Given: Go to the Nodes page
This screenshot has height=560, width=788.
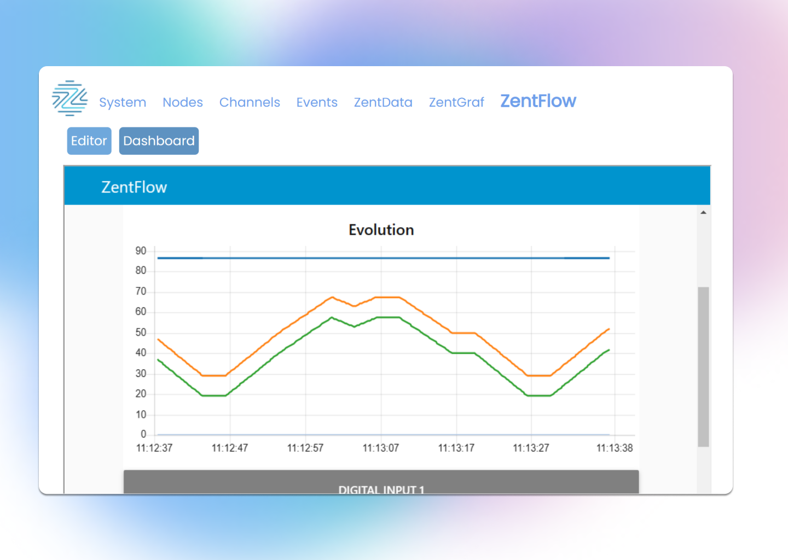Looking at the screenshot, I should tap(183, 102).
